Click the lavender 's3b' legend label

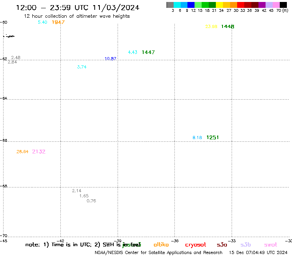coord(245,245)
